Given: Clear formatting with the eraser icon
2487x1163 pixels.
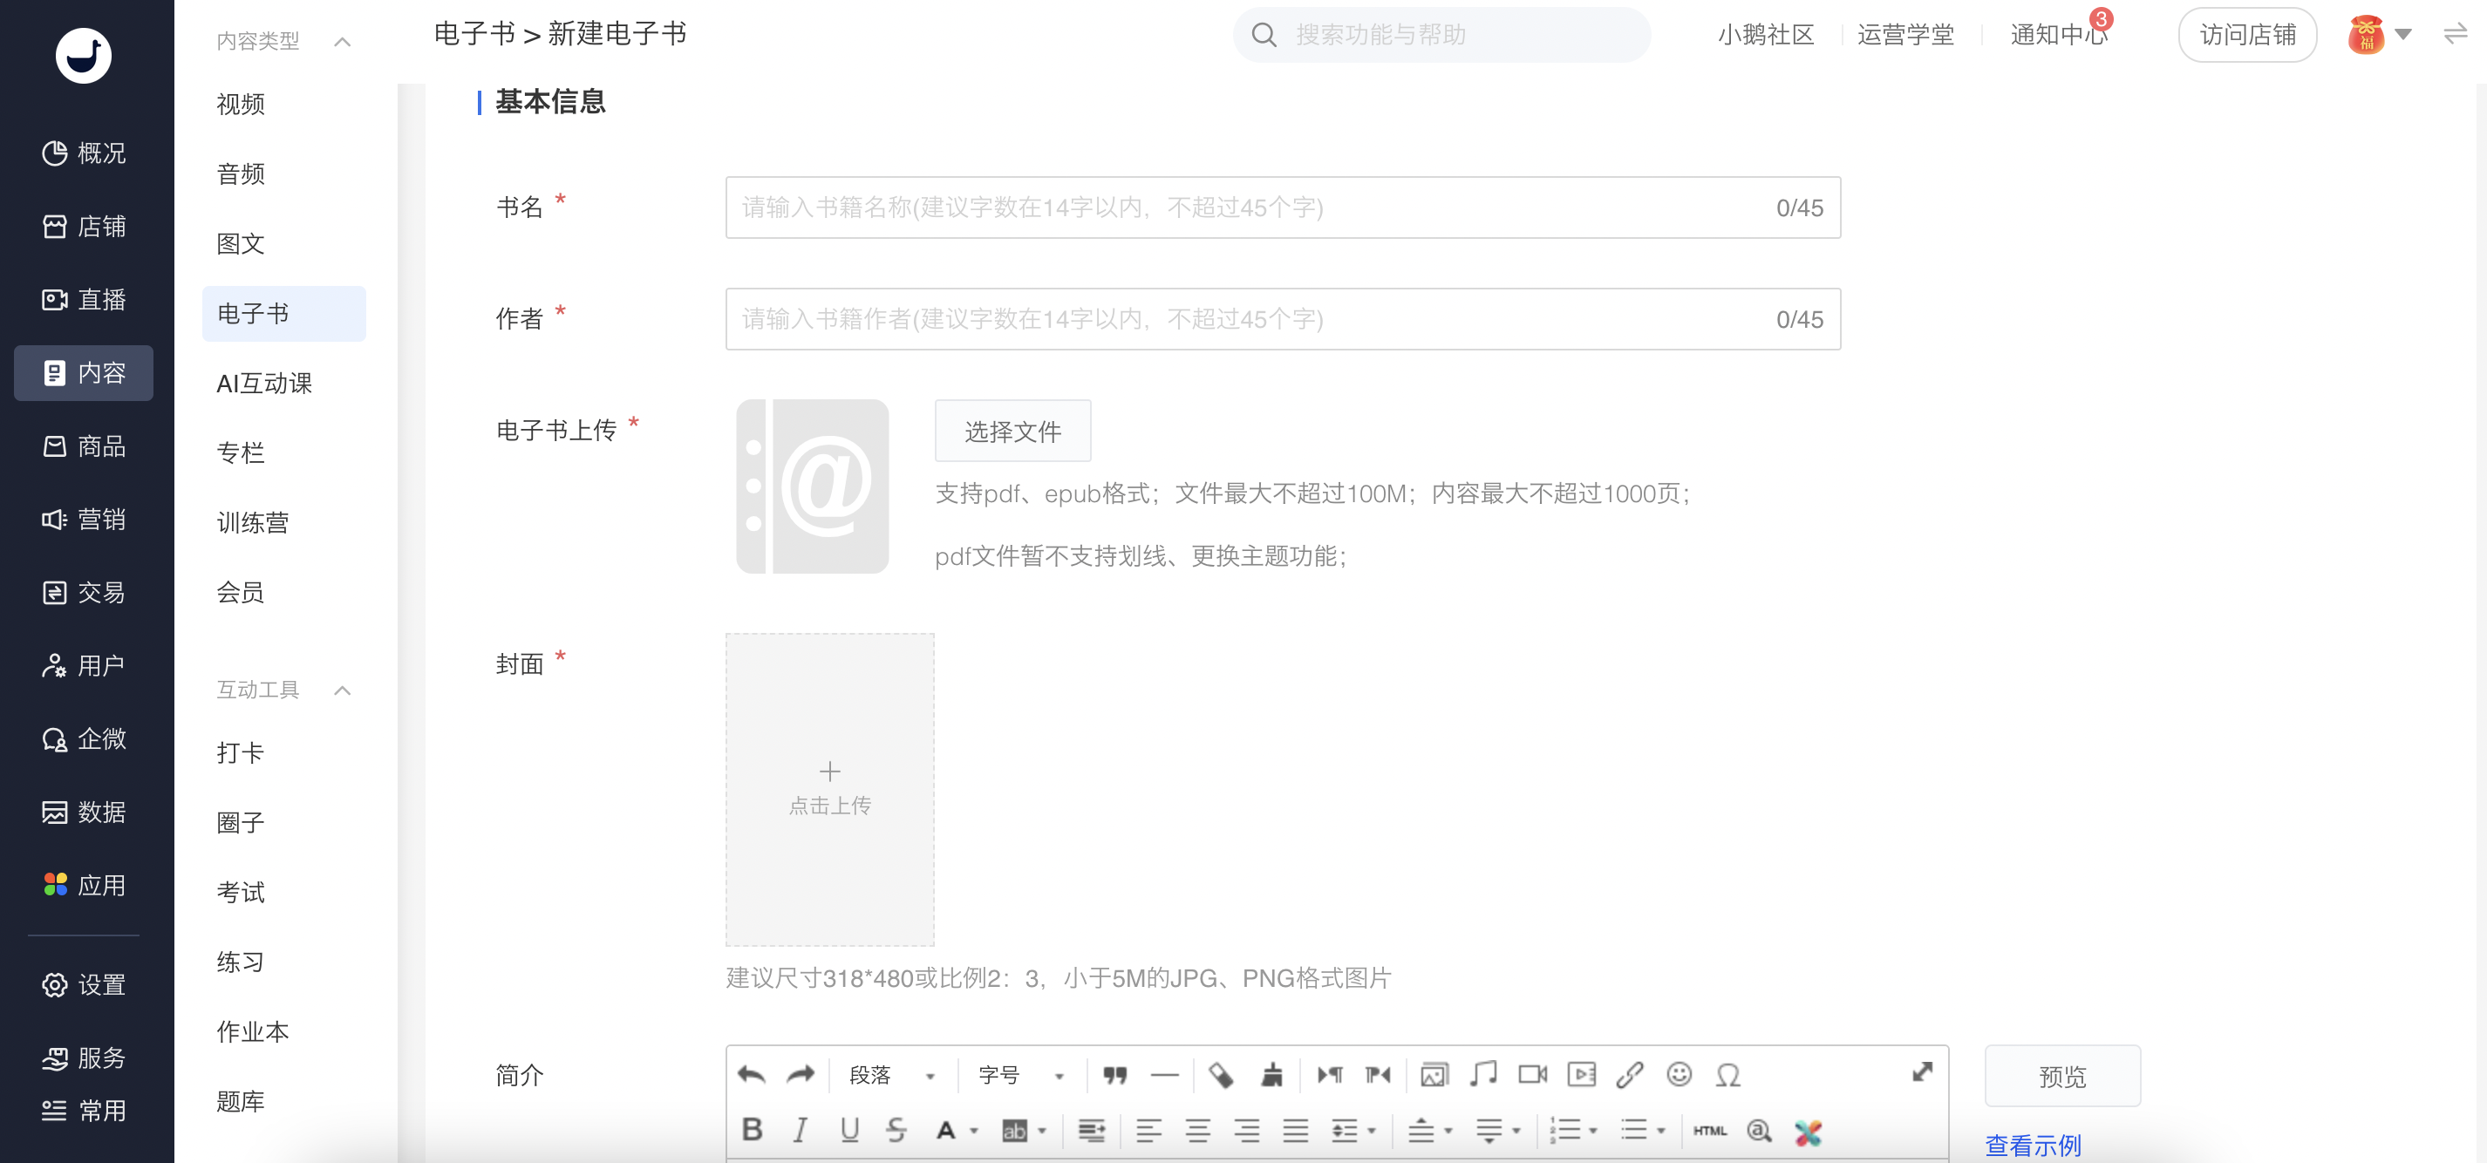Looking at the screenshot, I should click(1220, 1074).
